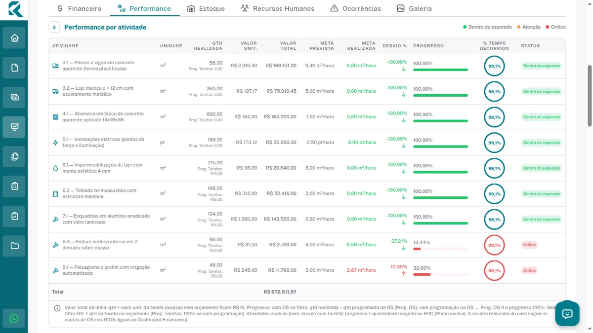This screenshot has width=593, height=333.
Task: Click the value R$ 169.151,20
Action: click(281, 66)
